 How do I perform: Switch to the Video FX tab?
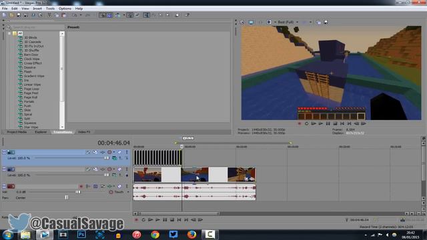pyautogui.click(x=84, y=132)
